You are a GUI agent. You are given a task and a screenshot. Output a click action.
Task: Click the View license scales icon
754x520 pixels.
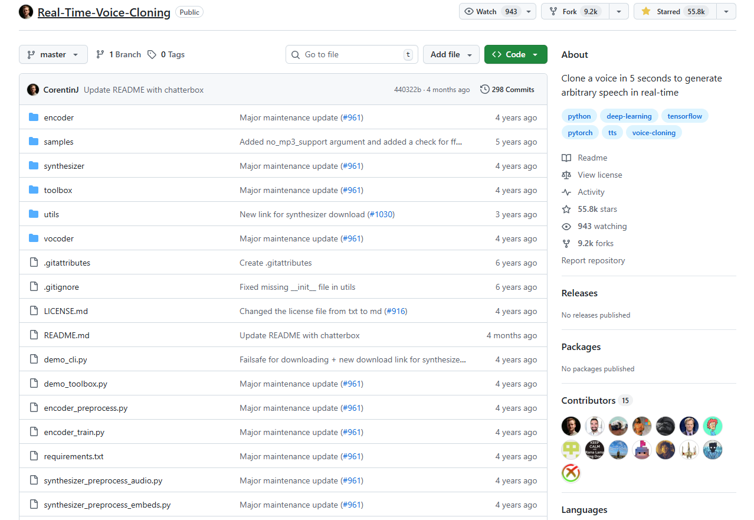pos(566,174)
